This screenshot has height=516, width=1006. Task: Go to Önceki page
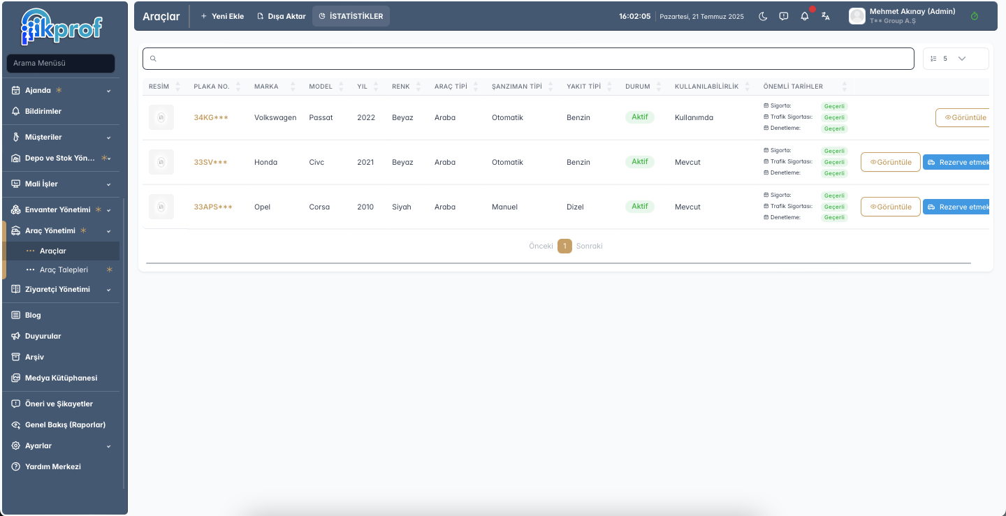pos(541,246)
